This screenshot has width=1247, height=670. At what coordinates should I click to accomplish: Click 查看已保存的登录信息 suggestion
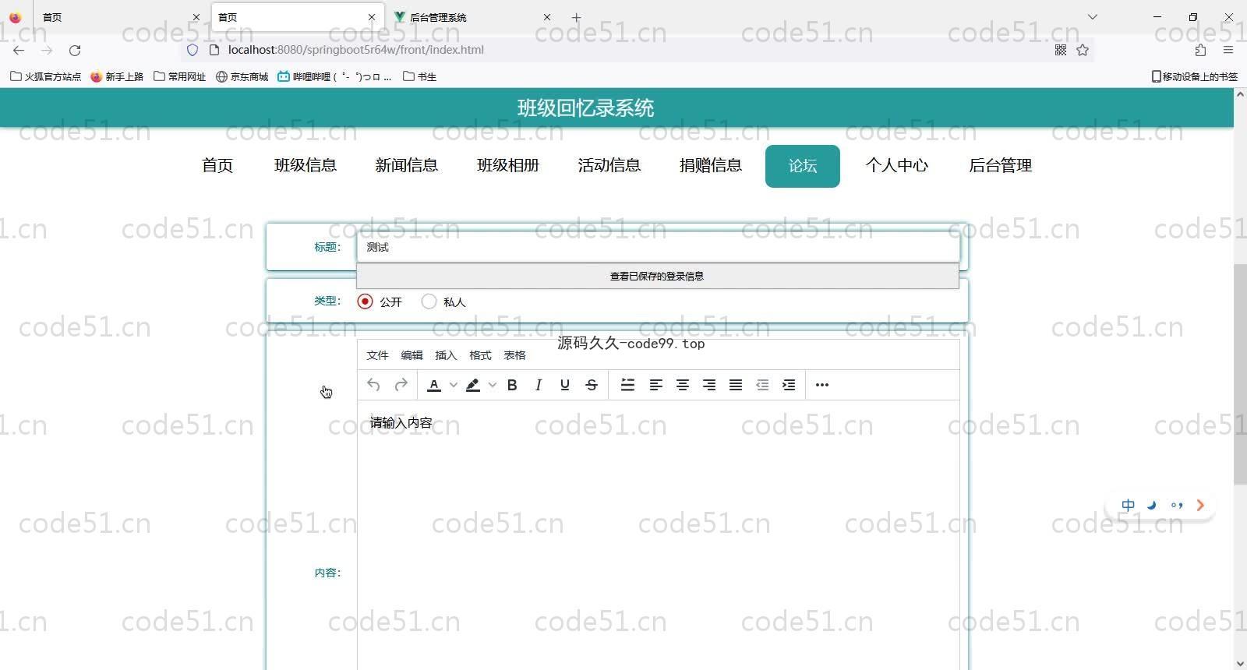pyautogui.click(x=658, y=276)
